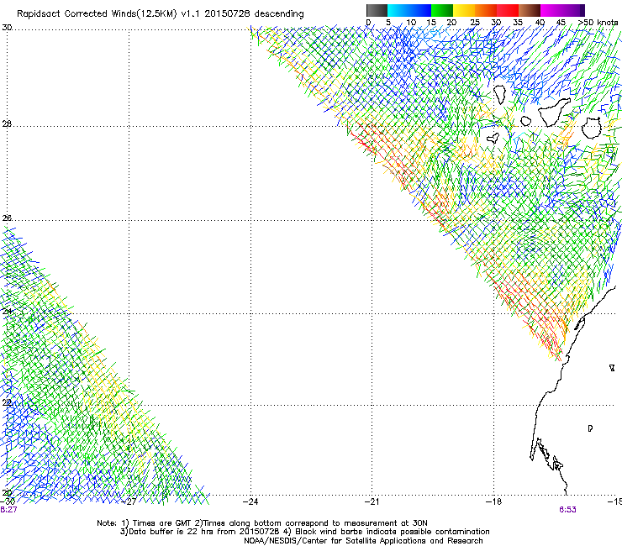Image resolution: width=622 pixels, height=546 pixels.
Task: Click the 'Rapidscat Corrected Winds(12.5KM)' title text
Action: [x=97, y=14]
